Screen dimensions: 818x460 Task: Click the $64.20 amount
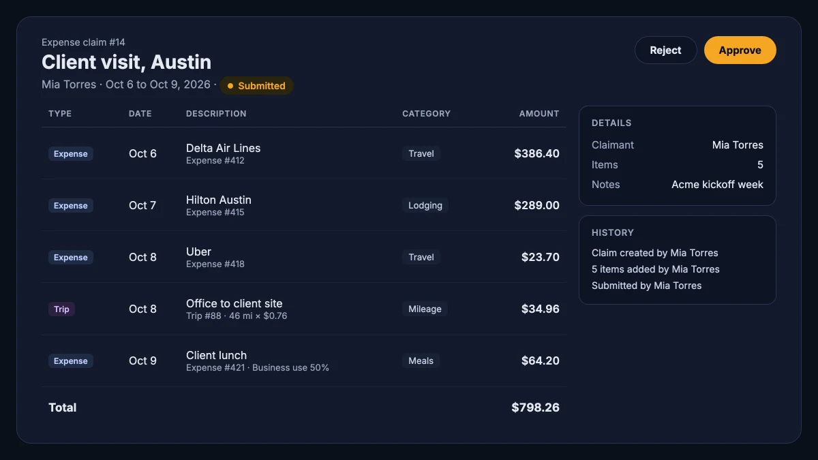tap(541, 361)
